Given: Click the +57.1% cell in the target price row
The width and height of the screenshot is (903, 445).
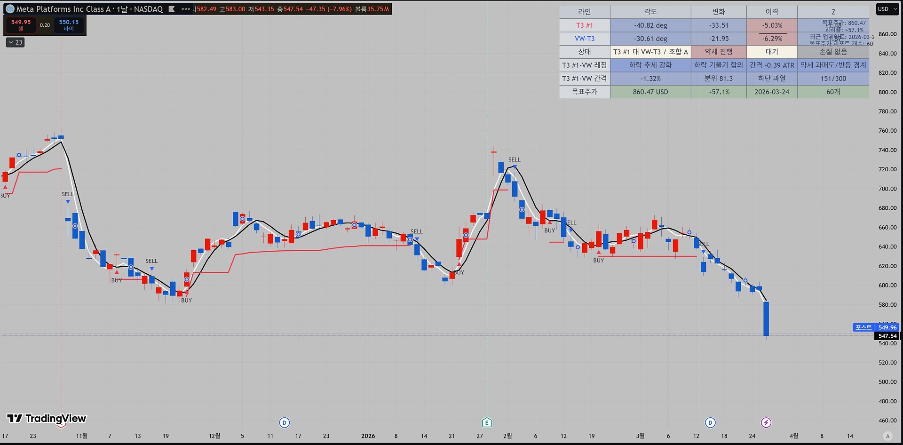Looking at the screenshot, I should pos(719,92).
